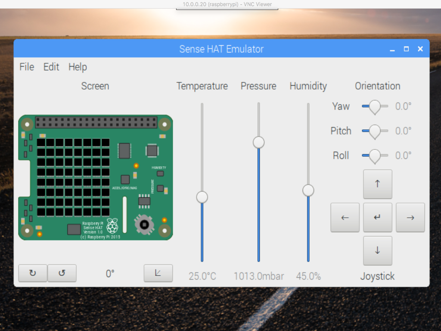Click the Yaw slider handle

[x=375, y=107]
